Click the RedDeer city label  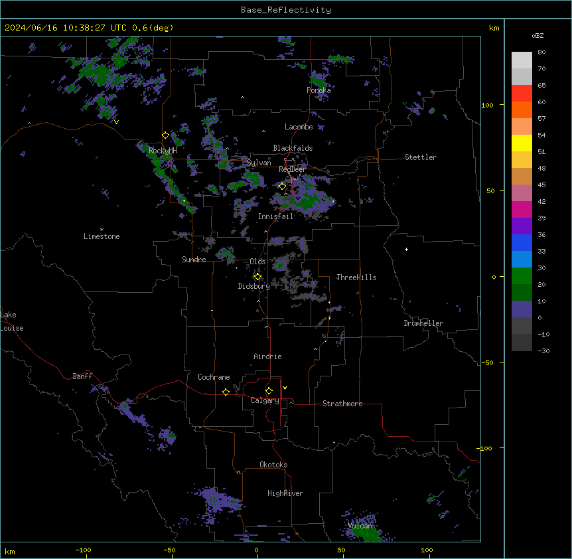[x=292, y=169]
